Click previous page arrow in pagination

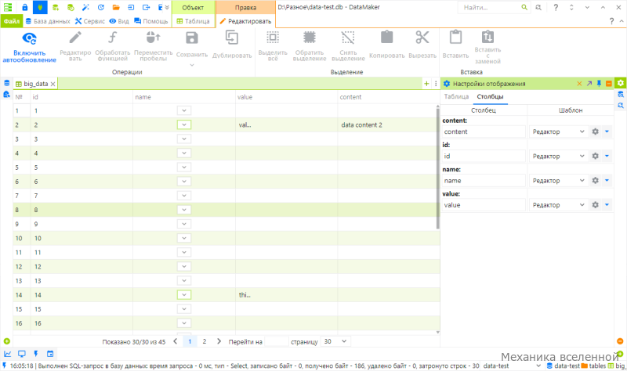[175, 341]
